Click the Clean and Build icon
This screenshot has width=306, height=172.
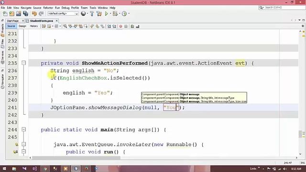pos(99,14)
